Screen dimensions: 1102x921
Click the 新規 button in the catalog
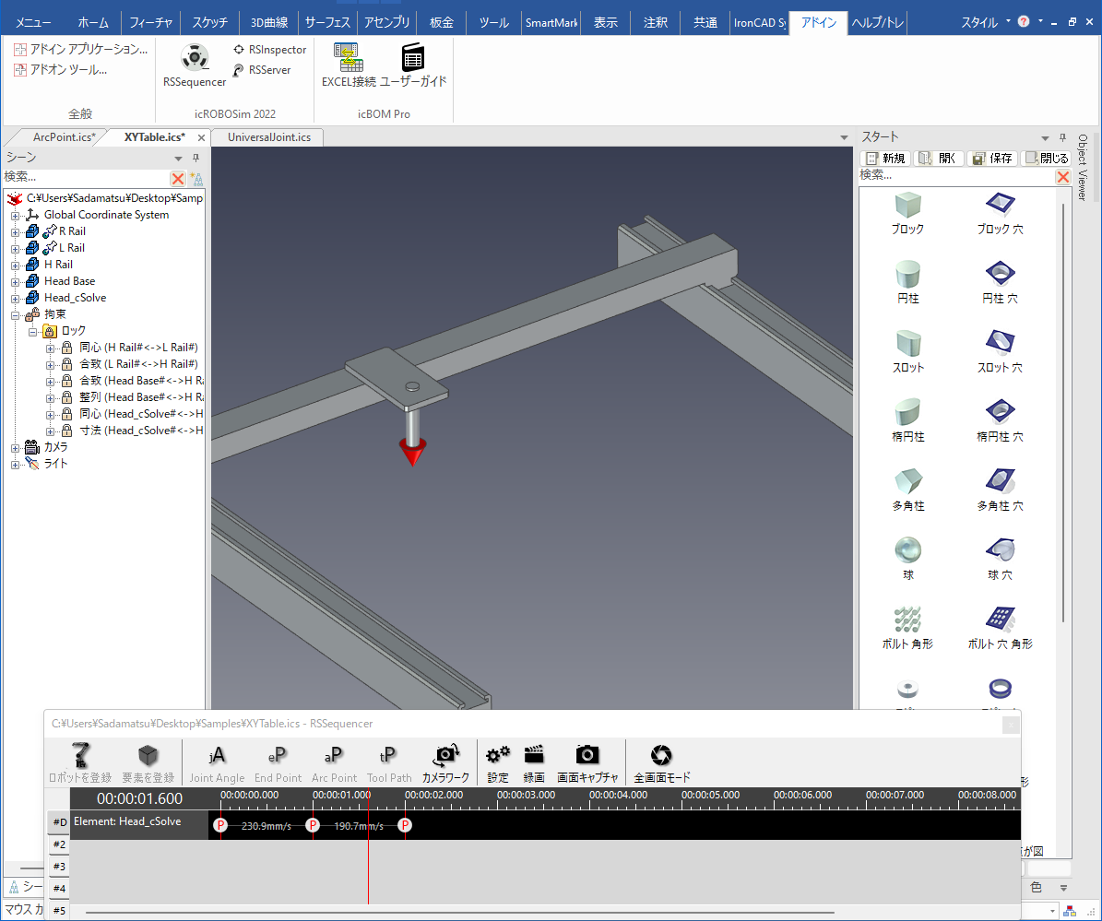(885, 158)
